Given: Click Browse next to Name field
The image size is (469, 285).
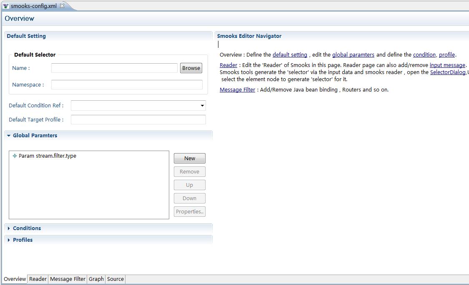Looking at the screenshot, I should [191, 68].
